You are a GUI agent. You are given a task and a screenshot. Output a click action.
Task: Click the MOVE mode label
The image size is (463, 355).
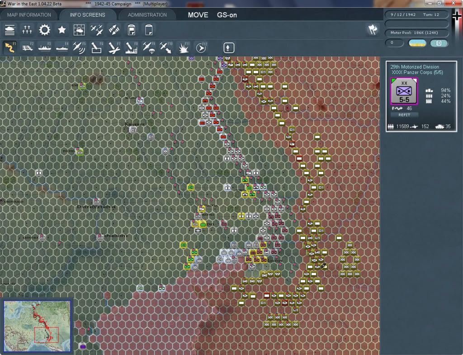pyautogui.click(x=198, y=15)
